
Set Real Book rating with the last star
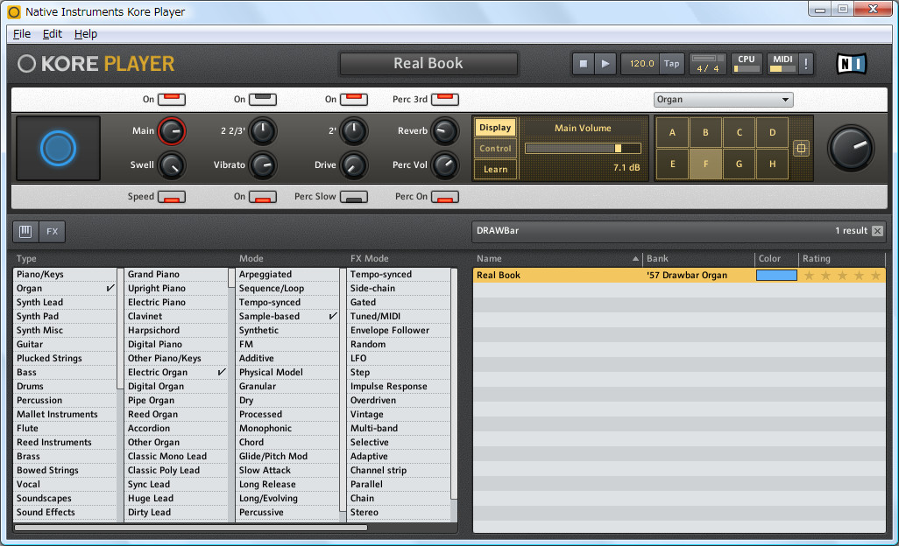(875, 276)
